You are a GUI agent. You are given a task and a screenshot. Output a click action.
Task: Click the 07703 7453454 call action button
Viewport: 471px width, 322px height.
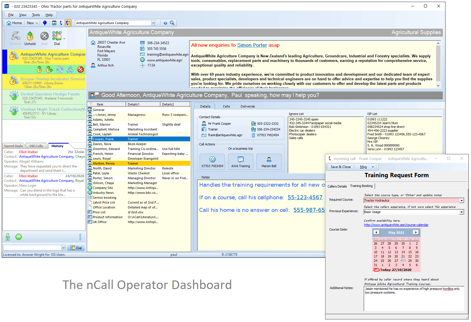point(212,162)
